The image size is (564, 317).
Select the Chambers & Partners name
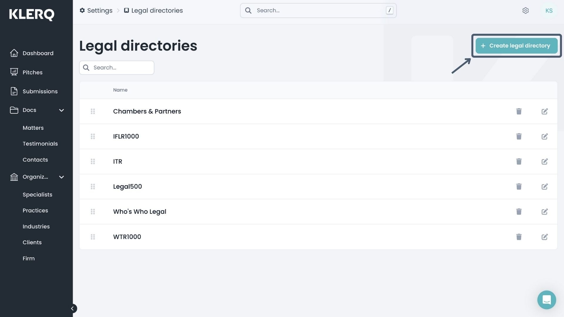click(147, 111)
